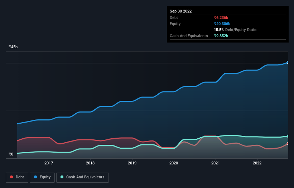Click the ₹45b y-axis label
This screenshot has height=188, width=294.
[x=13, y=47]
